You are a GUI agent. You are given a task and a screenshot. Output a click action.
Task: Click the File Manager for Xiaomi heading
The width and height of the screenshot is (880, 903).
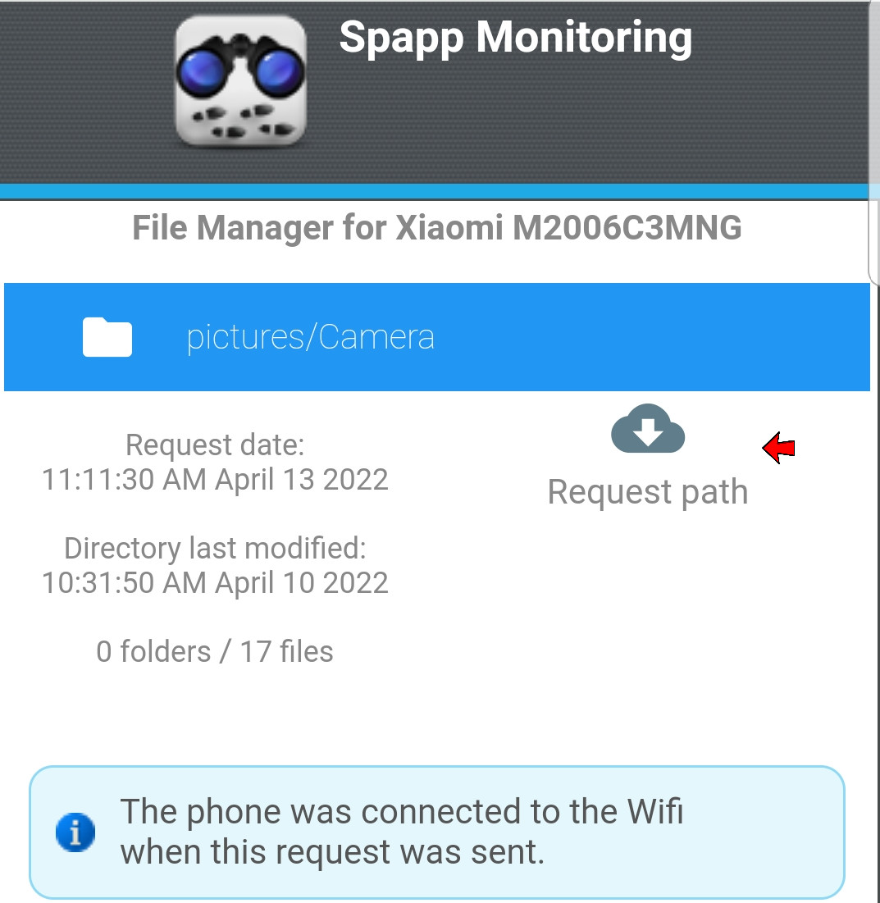tap(437, 228)
